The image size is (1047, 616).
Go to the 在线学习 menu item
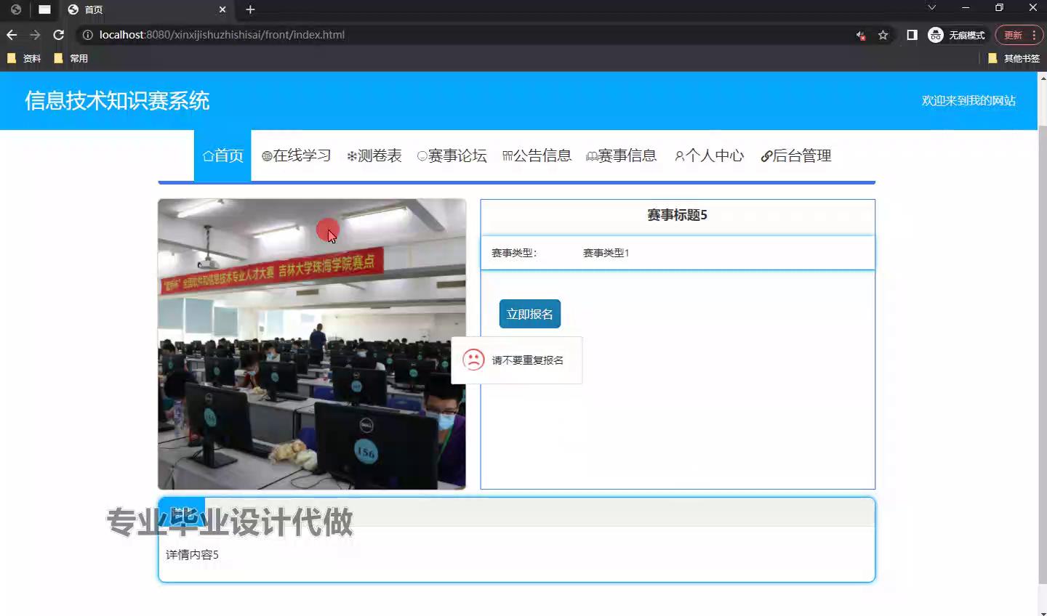point(297,155)
